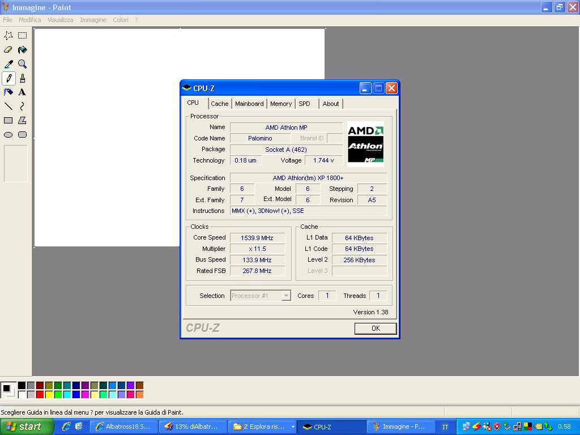
Task: Select the brown color swatch
Action: (139, 386)
